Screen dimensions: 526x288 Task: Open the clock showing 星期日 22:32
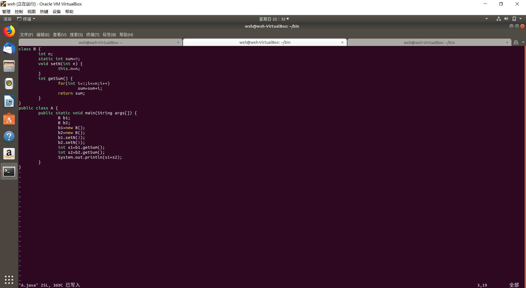pos(274,19)
